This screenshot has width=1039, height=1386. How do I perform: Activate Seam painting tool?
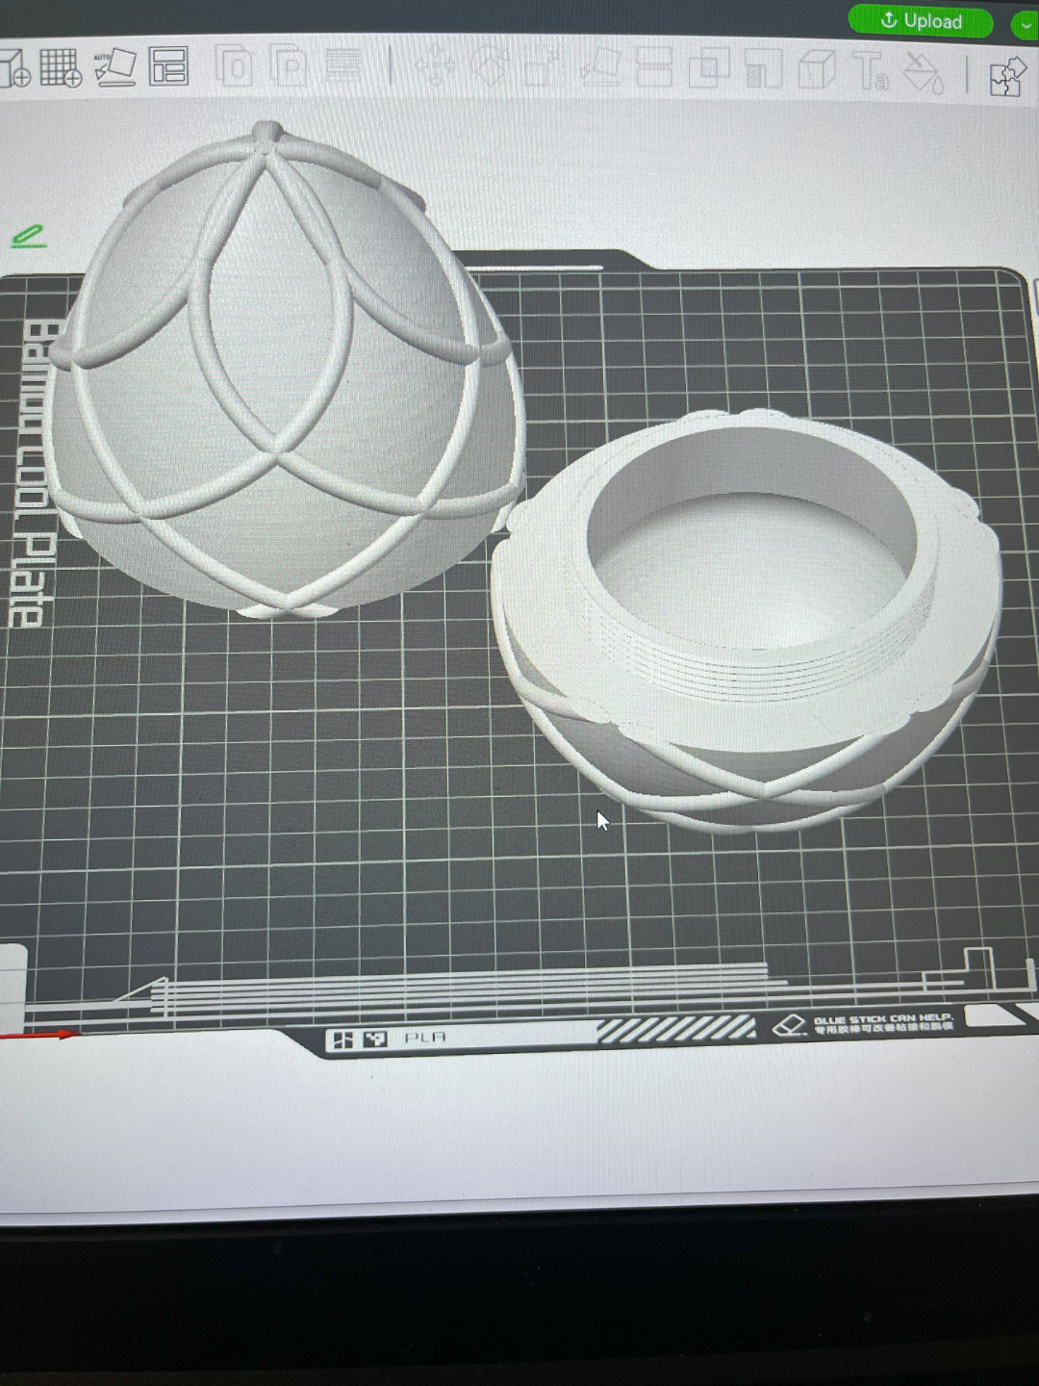click(817, 70)
